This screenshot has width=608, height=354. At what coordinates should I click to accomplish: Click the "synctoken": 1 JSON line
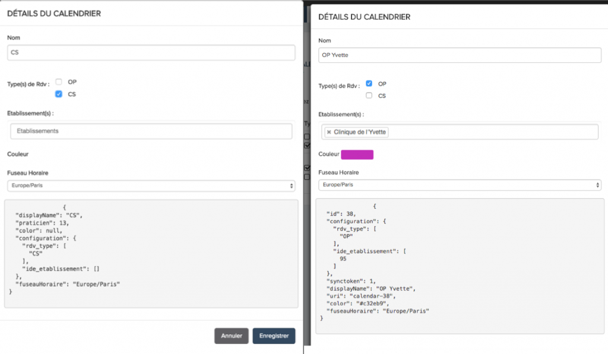[x=351, y=281]
